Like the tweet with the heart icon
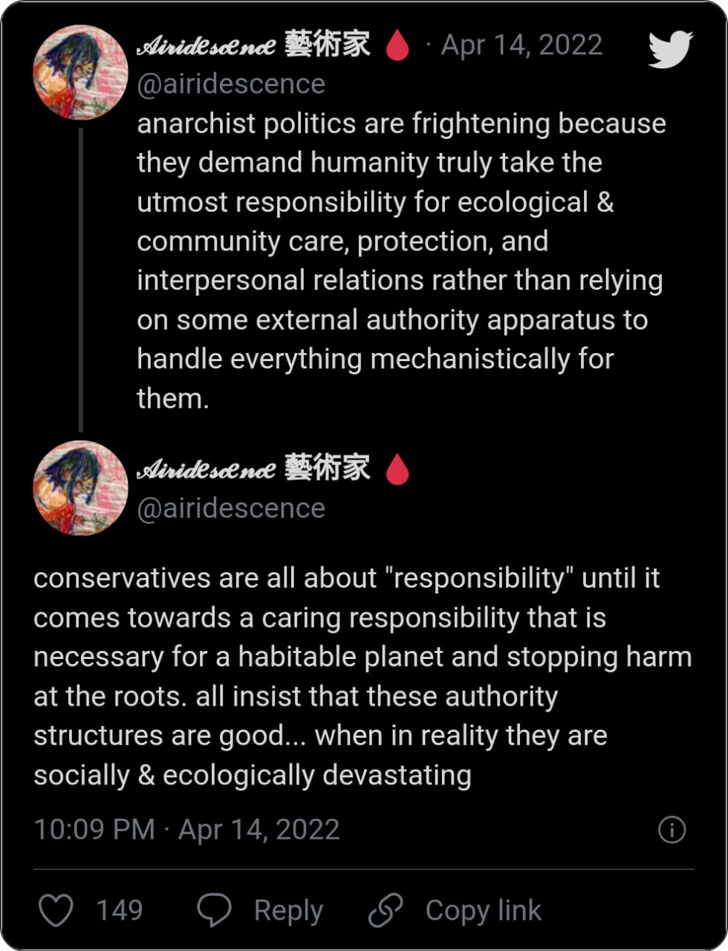The image size is (728, 951). point(56,910)
